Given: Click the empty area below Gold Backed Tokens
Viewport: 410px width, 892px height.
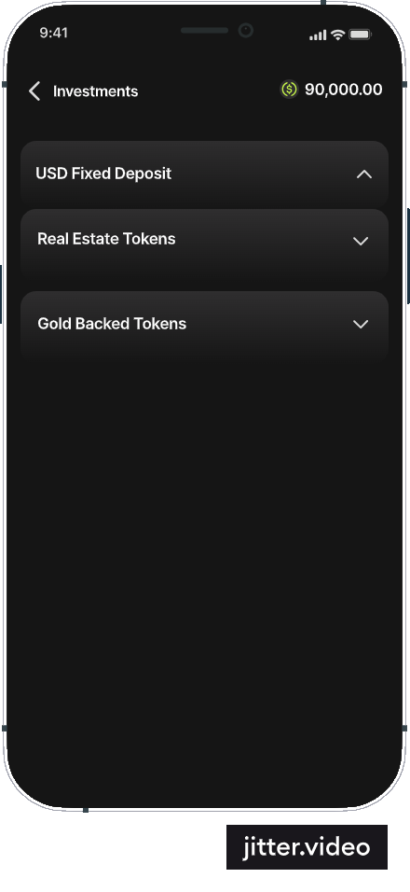Looking at the screenshot, I should pos(204,569).
